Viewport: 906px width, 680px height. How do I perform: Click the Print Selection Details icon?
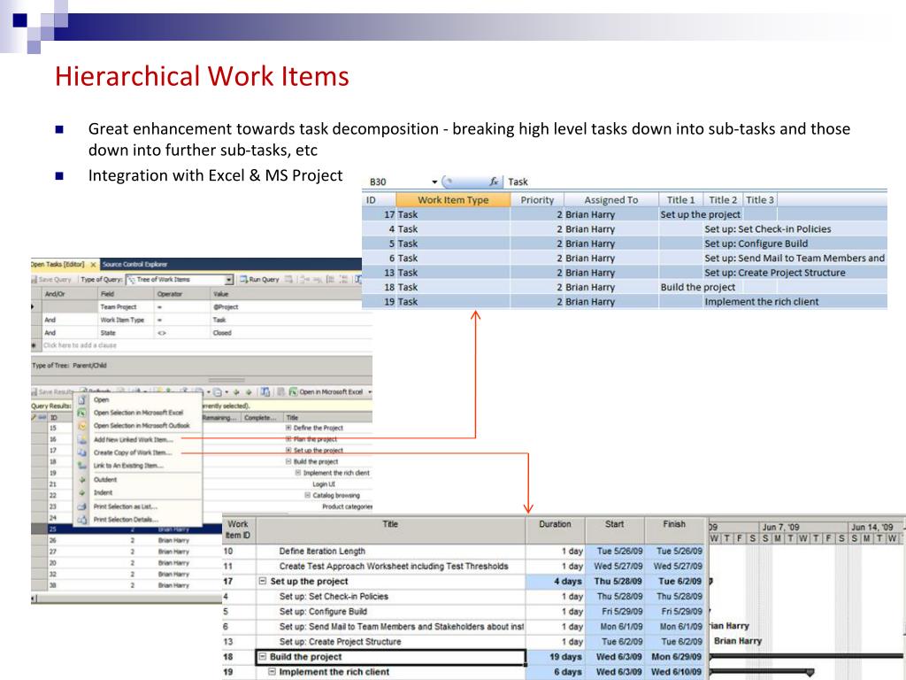point(82,519)
